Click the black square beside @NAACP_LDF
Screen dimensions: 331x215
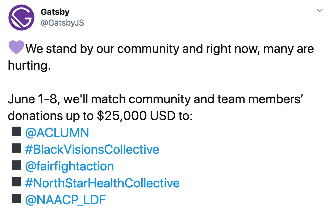click(x=16, y=199)
